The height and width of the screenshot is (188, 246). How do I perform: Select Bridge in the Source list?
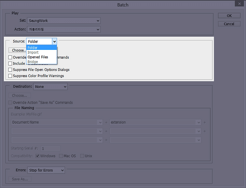[42, 62]
